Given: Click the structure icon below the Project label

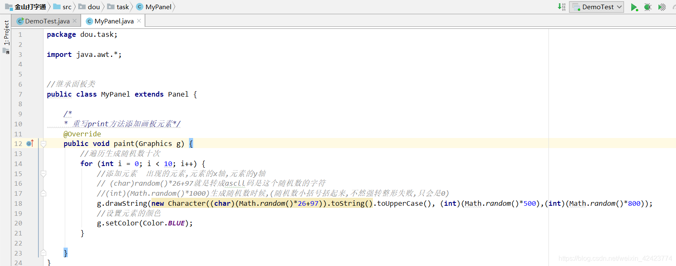Looking at the screenshot, I should (6, 51).
